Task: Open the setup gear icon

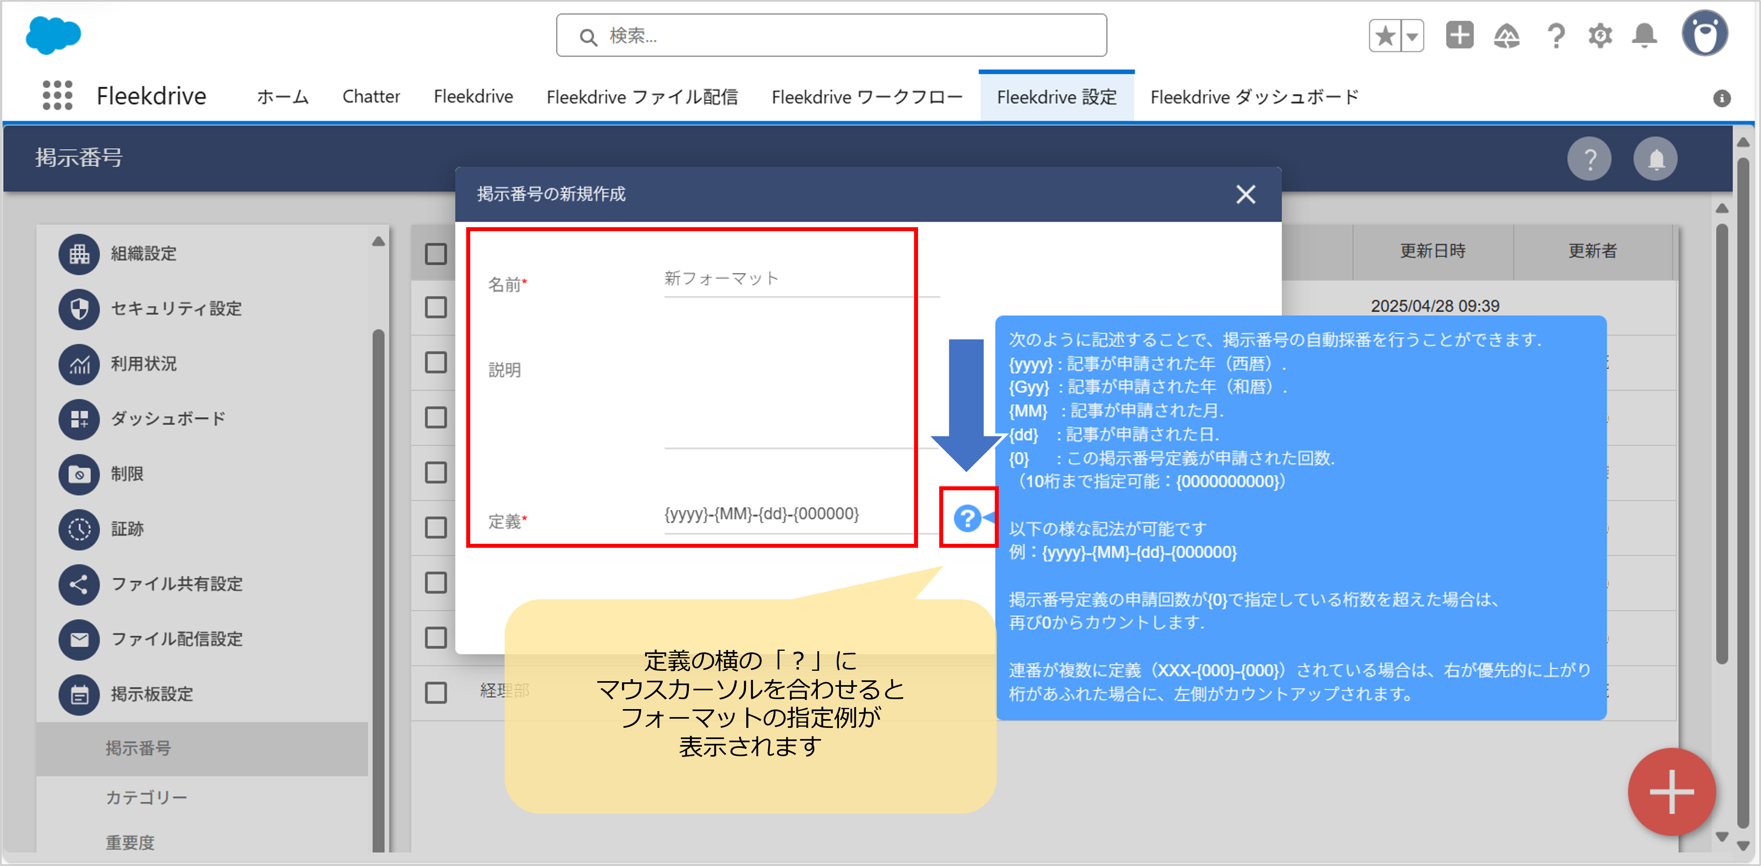Action: [1600, 36]
